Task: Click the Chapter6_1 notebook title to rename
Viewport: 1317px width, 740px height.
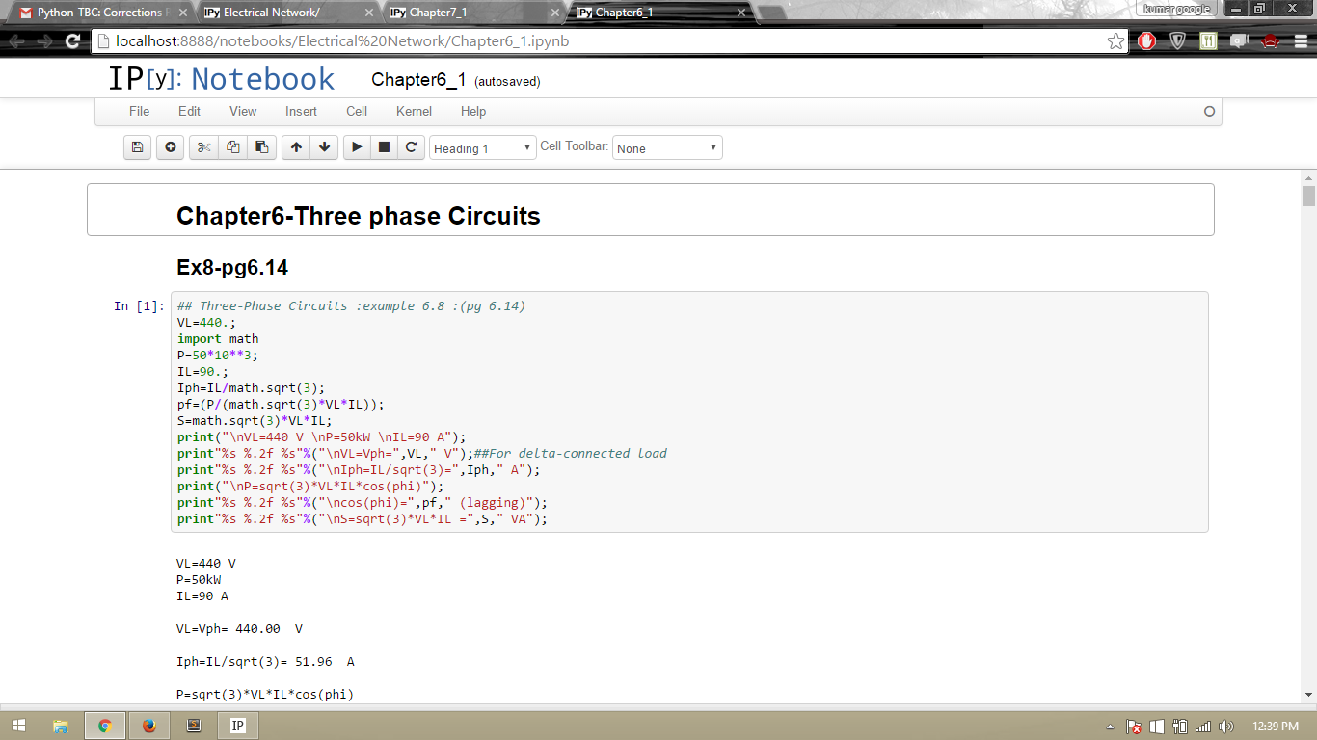Action: (418, 80)
